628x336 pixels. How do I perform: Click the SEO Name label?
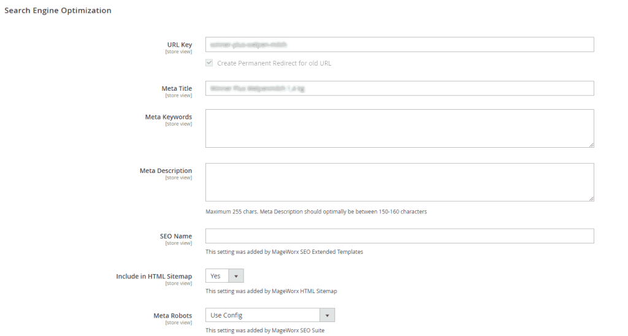[176, 236]
